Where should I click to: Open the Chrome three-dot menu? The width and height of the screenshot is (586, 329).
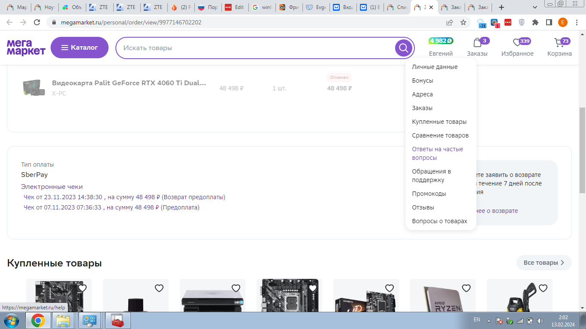(x=576, y=22)
